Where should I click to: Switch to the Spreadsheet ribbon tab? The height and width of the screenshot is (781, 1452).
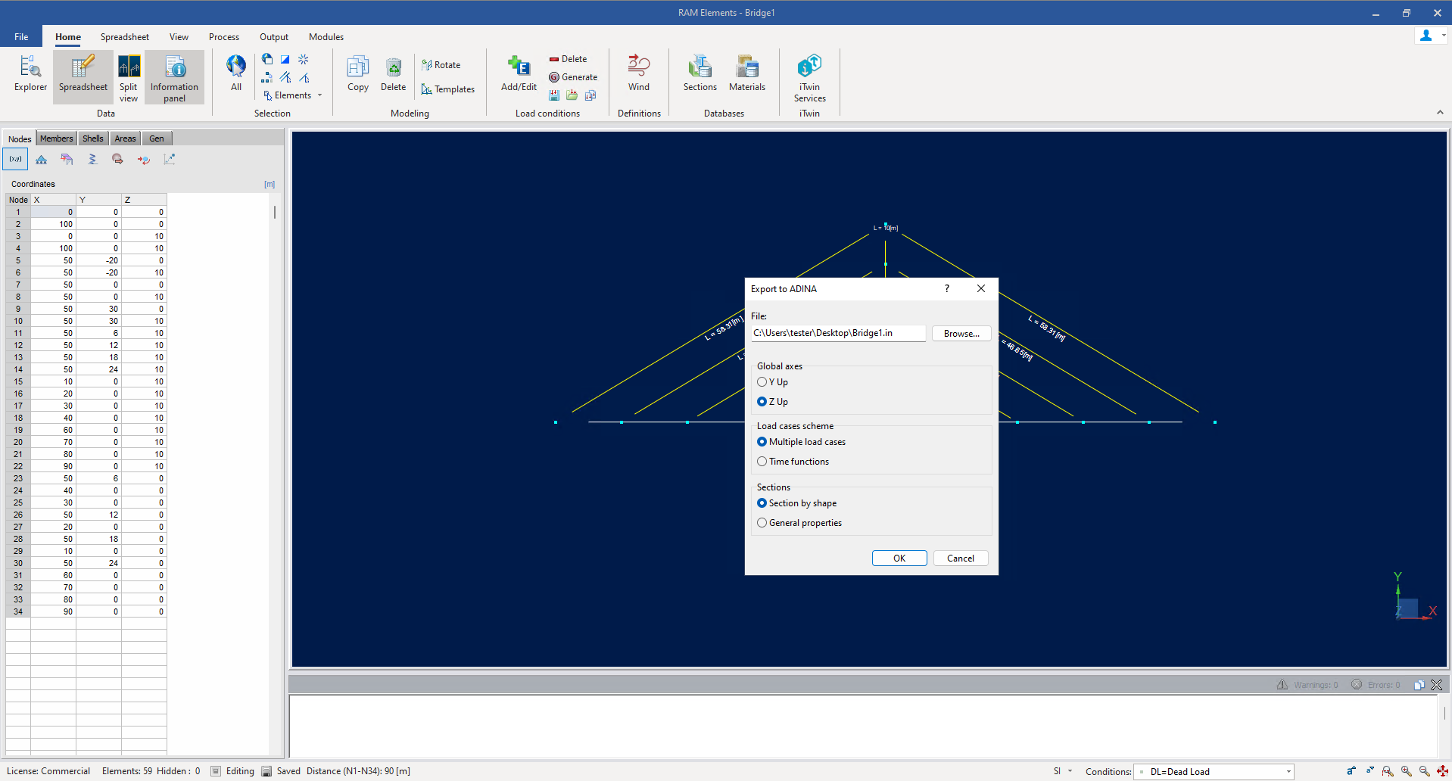[x=124, y=37]
